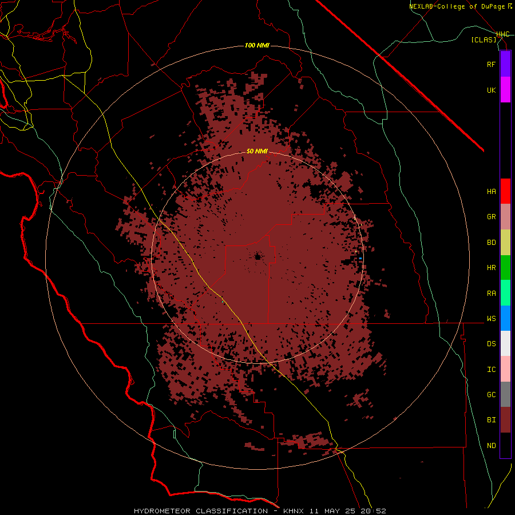This screenshot has height=515, width=515.
Task: Click the radar site center point
Action: pyautogui.click(x=258, y=257)
